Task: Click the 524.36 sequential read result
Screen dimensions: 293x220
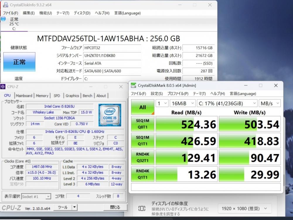Action: [x=186, y=124]
